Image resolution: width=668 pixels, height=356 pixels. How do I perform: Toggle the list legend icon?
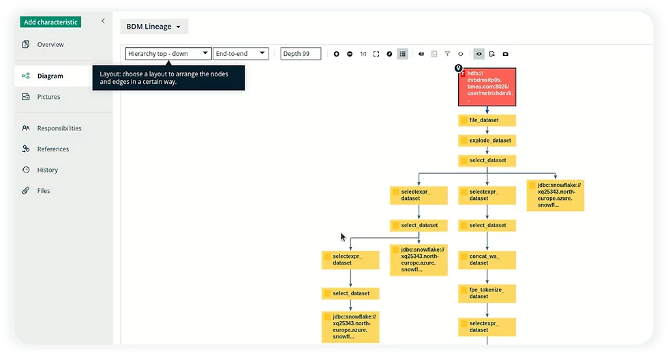click(403, 54)
